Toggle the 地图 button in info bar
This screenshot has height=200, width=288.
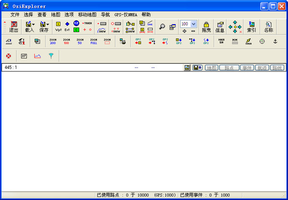tap(211, 68)
